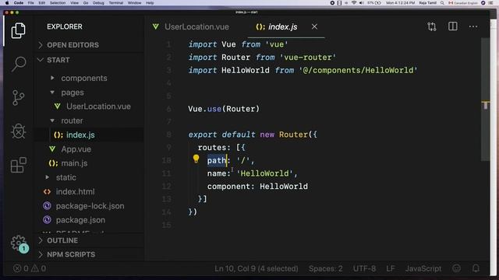This screenshot has height=280, width=499.
Task: Click the Explorer panel title
Action: point(65,26)
